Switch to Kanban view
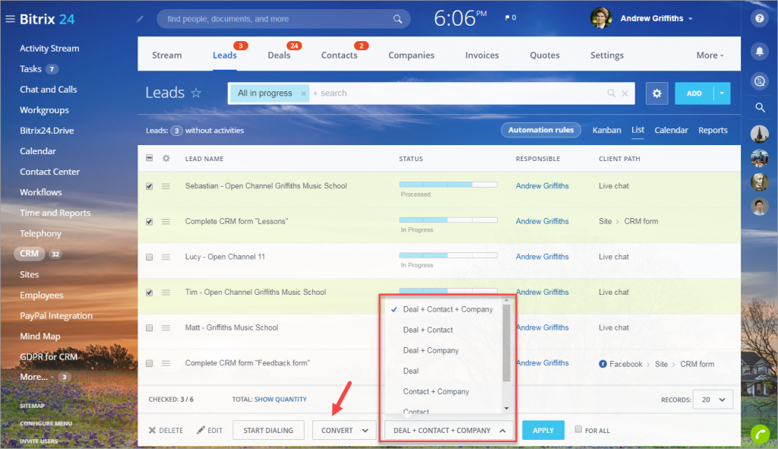 [x=606, y=130]
